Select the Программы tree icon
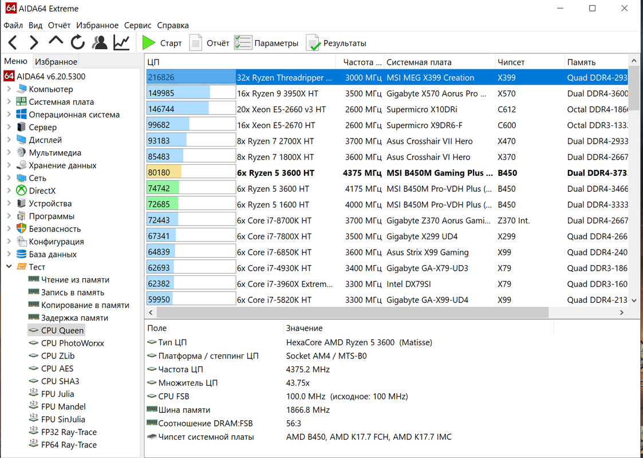The image size is (643, 458). coord(21,216)
